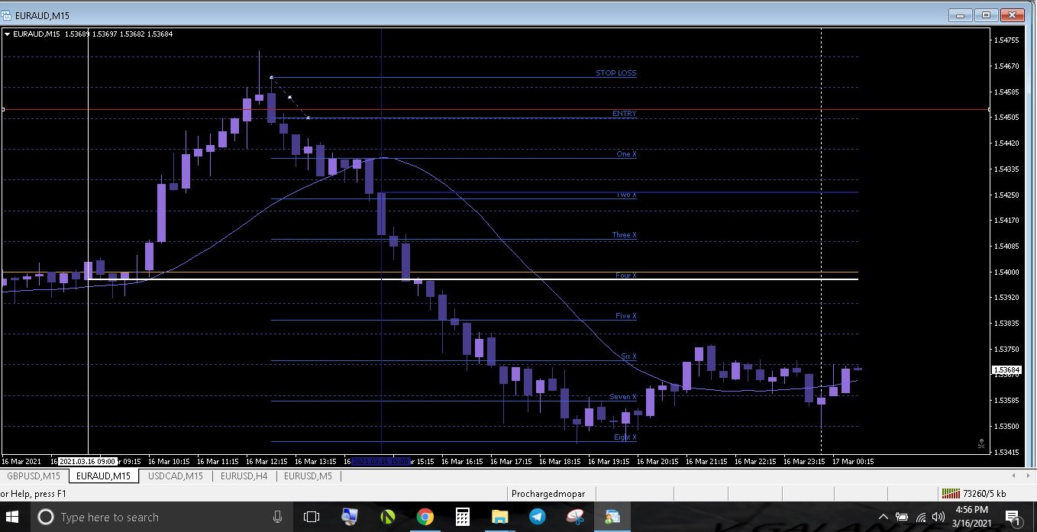Screen dimensions: 1037x532
Task: Close the EURAUD,M15 chart window
Action: coord(1012,15)
